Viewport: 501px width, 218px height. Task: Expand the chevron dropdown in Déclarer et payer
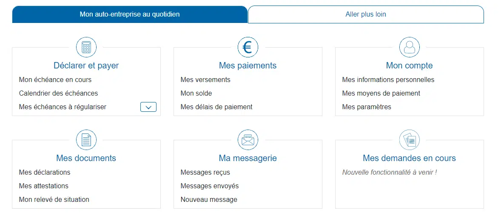tap(148, 107)
